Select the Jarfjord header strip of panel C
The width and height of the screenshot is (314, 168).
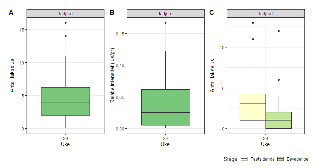pos(266,14)
